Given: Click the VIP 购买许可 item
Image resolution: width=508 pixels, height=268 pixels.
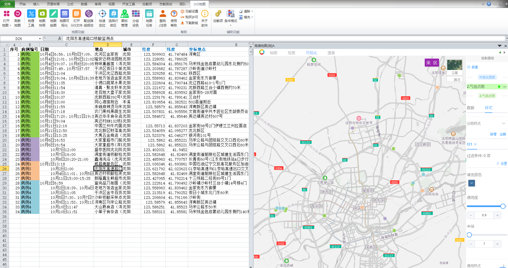Looking at the screenshot, I should click(x=189, y=17).
